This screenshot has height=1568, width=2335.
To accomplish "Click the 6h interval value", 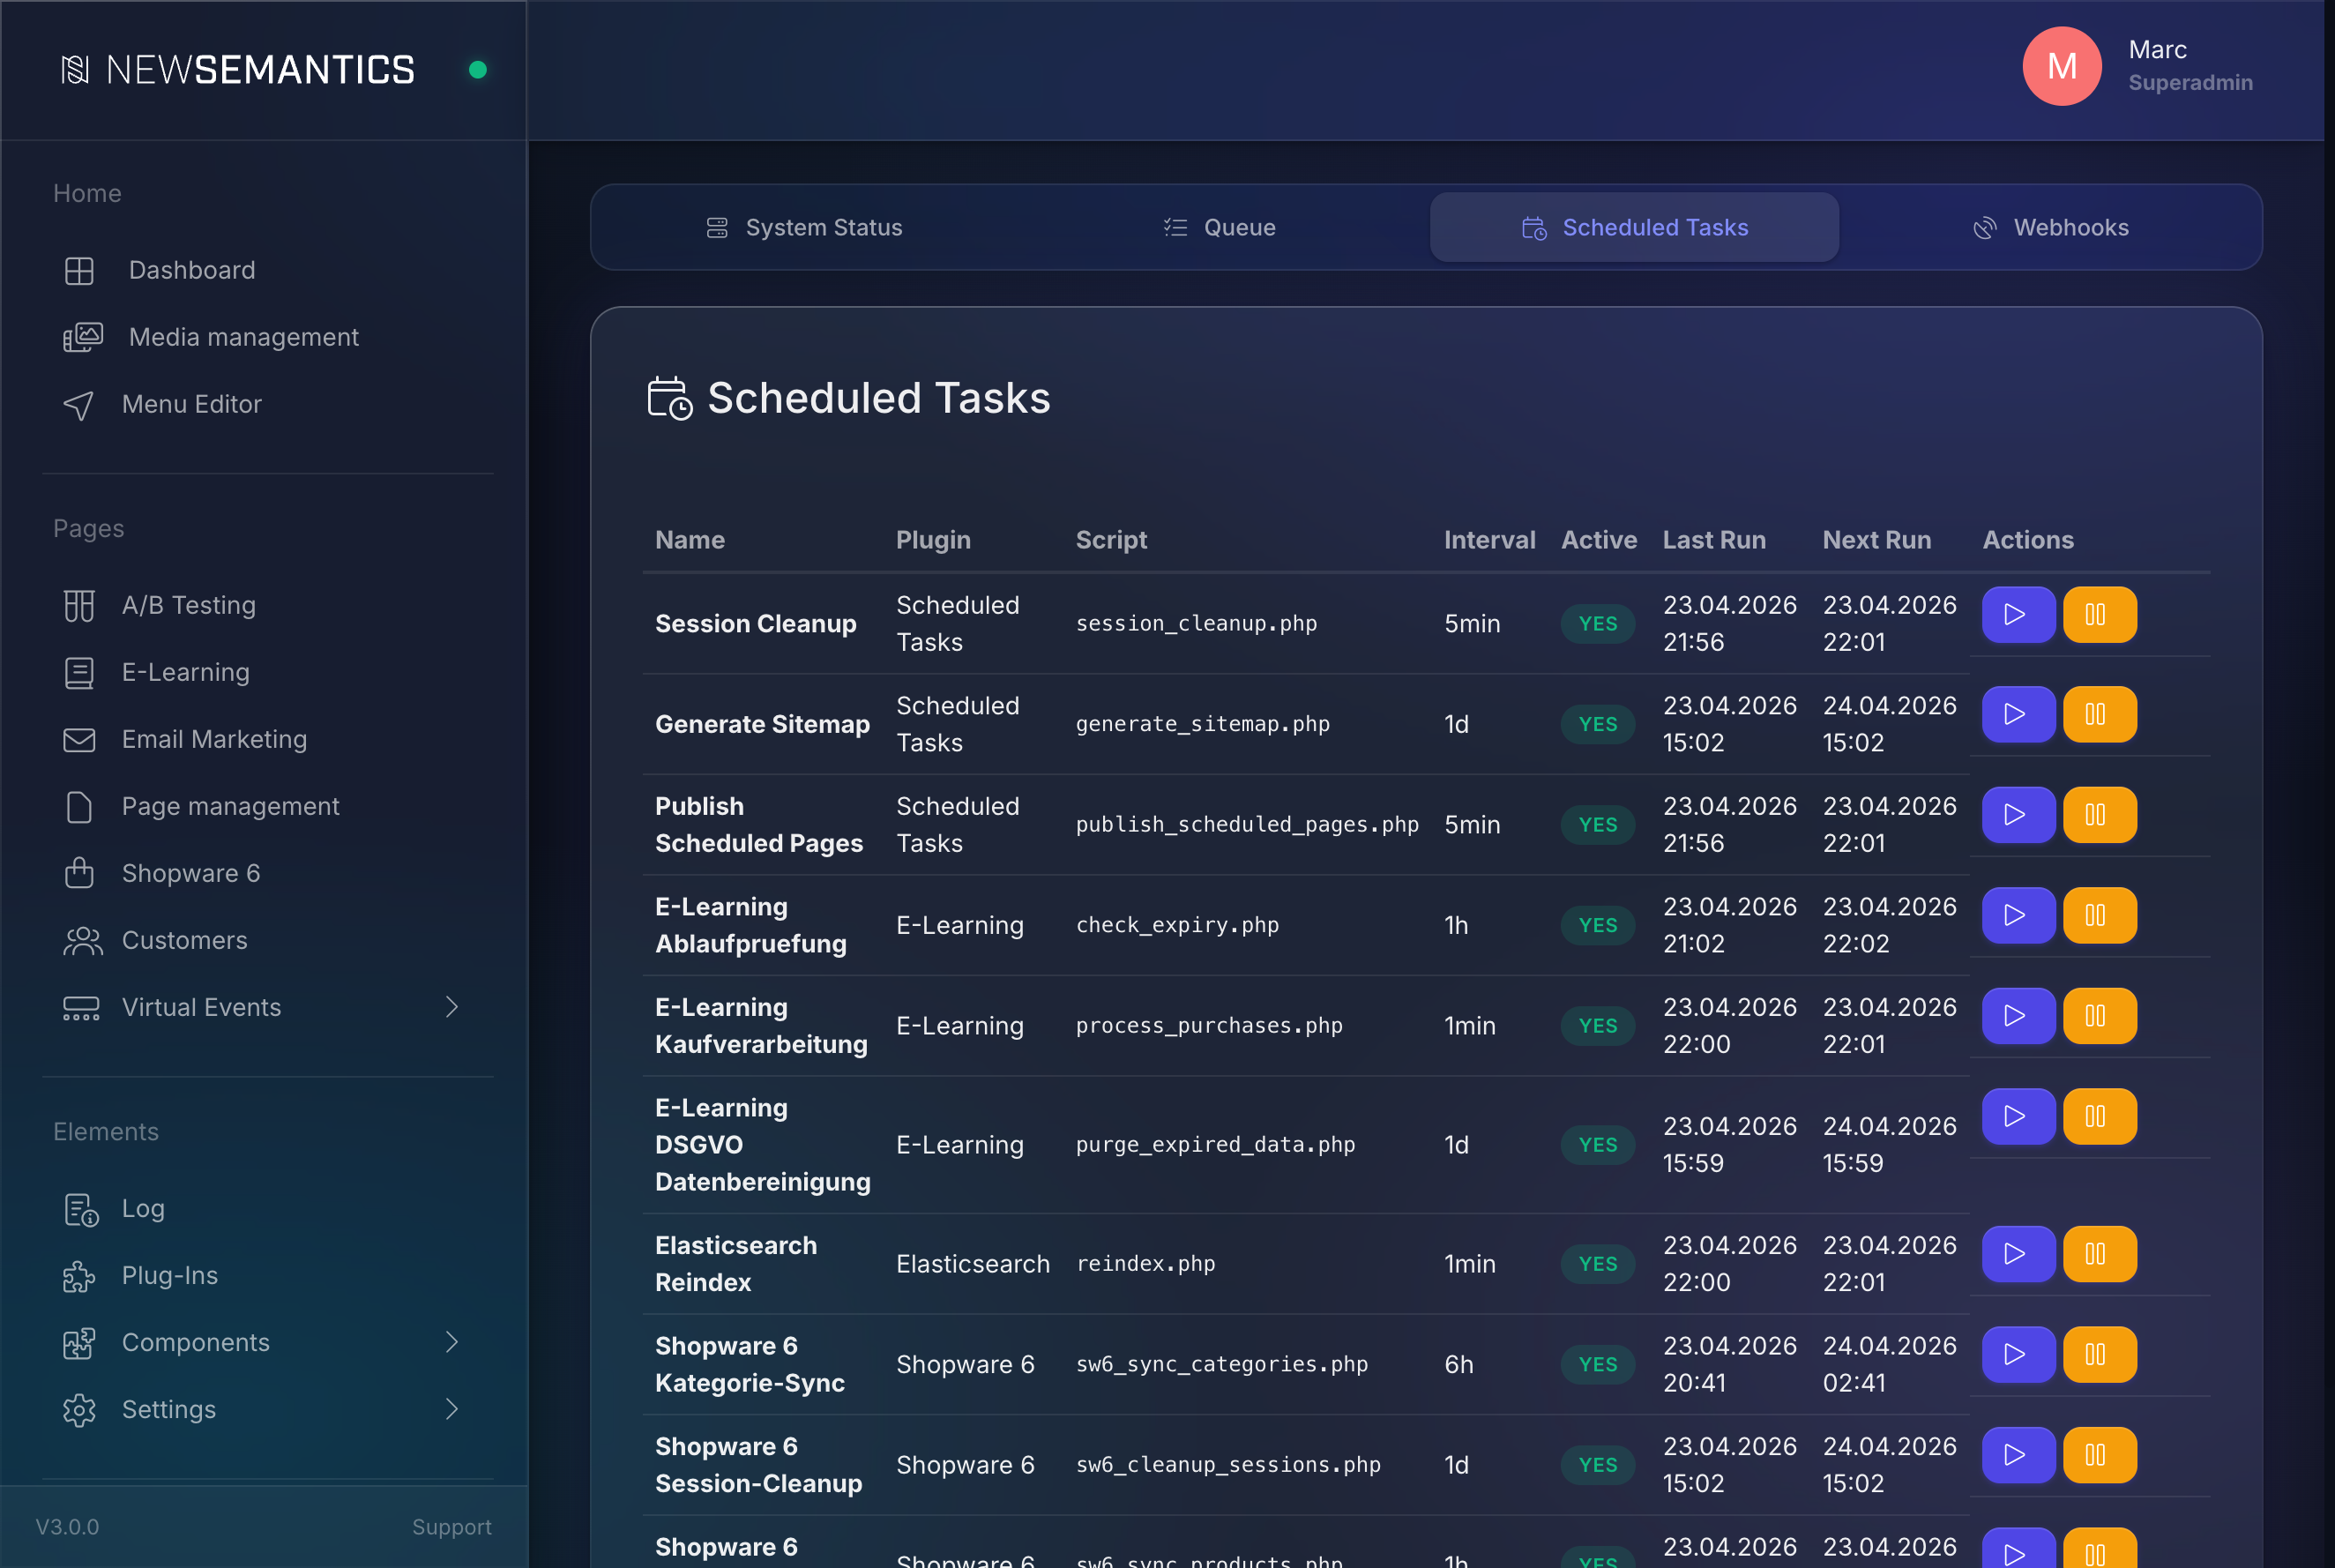I will pos(1458,1365).
